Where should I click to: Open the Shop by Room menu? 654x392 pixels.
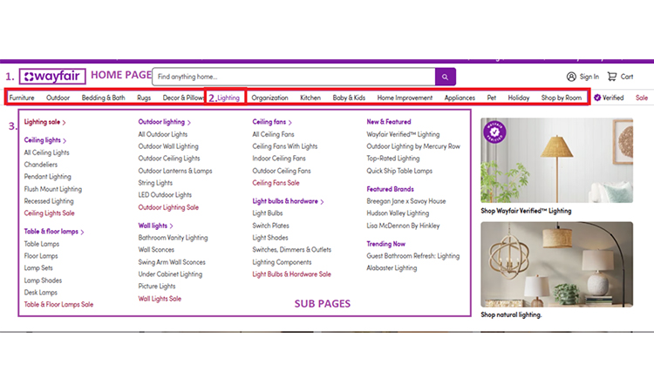tap(562, 98)
